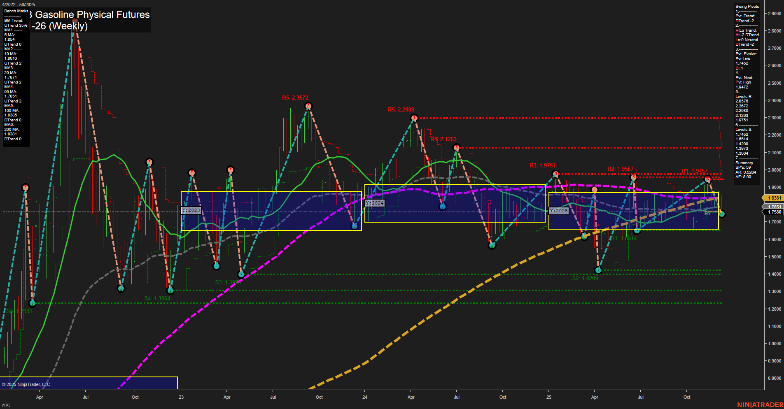Screen dimensions: 784x409
Task: Open the Bench Marks panel header
Action: coord(16,11)
